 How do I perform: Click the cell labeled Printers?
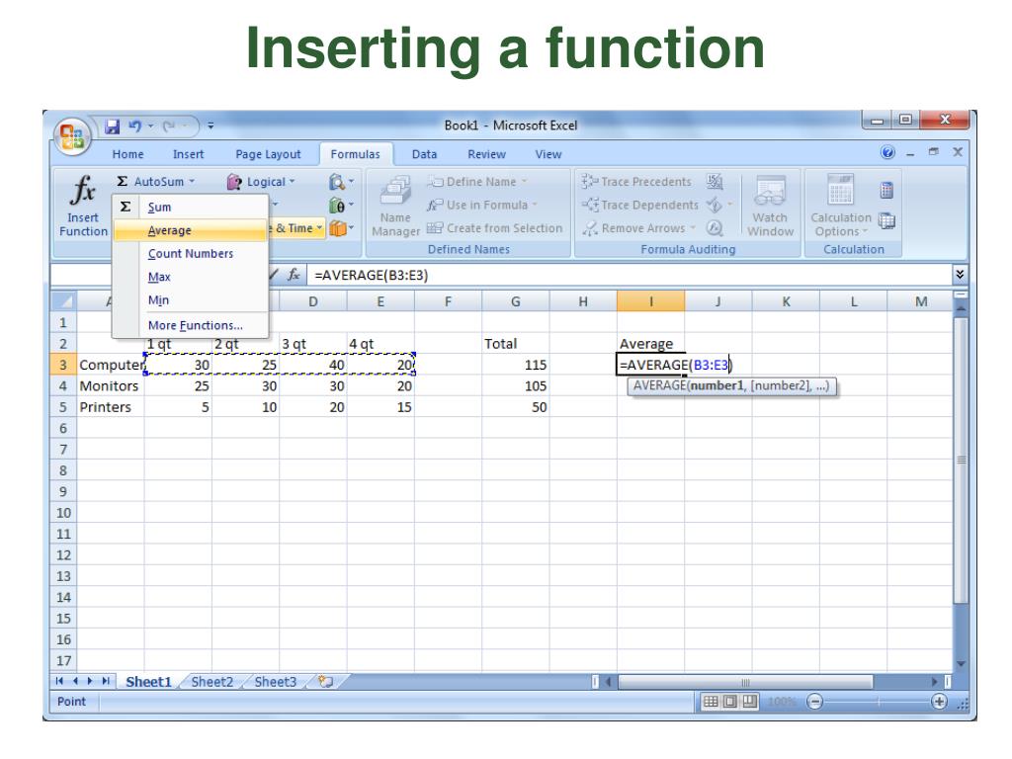[x=111, y=407]
